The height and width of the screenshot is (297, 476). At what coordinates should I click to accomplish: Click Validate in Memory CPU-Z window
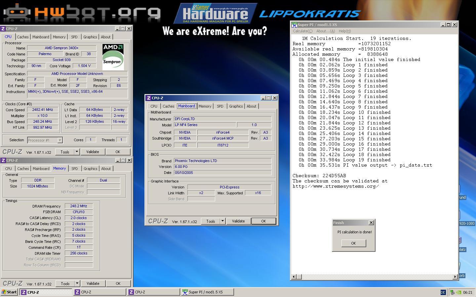pos(93,283)
